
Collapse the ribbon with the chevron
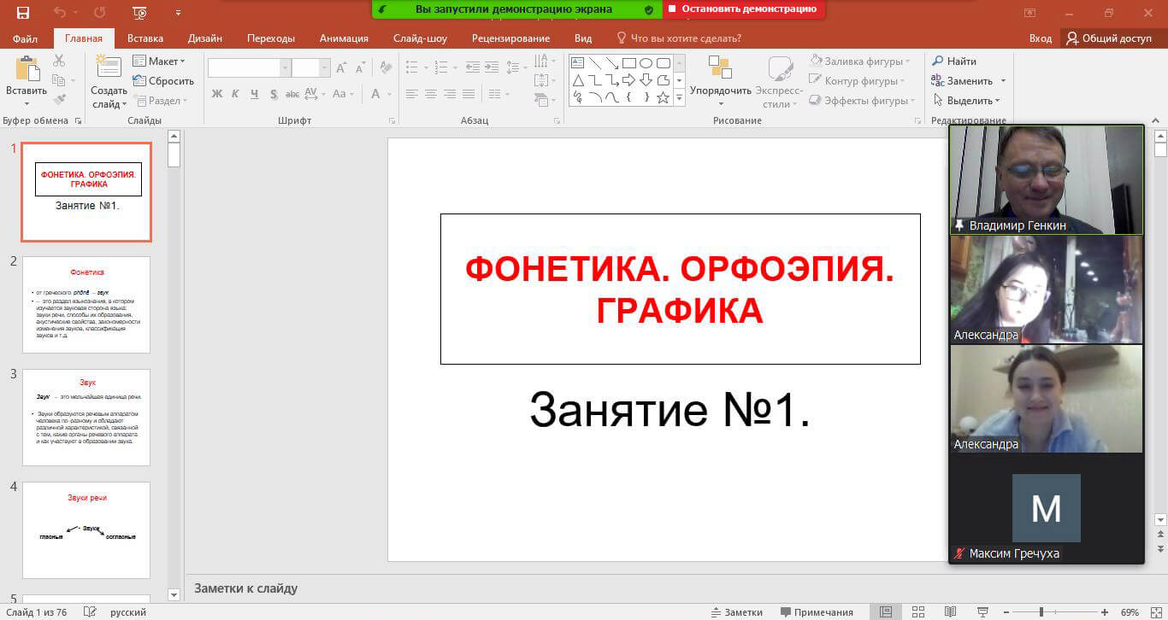coord(1155,121)
